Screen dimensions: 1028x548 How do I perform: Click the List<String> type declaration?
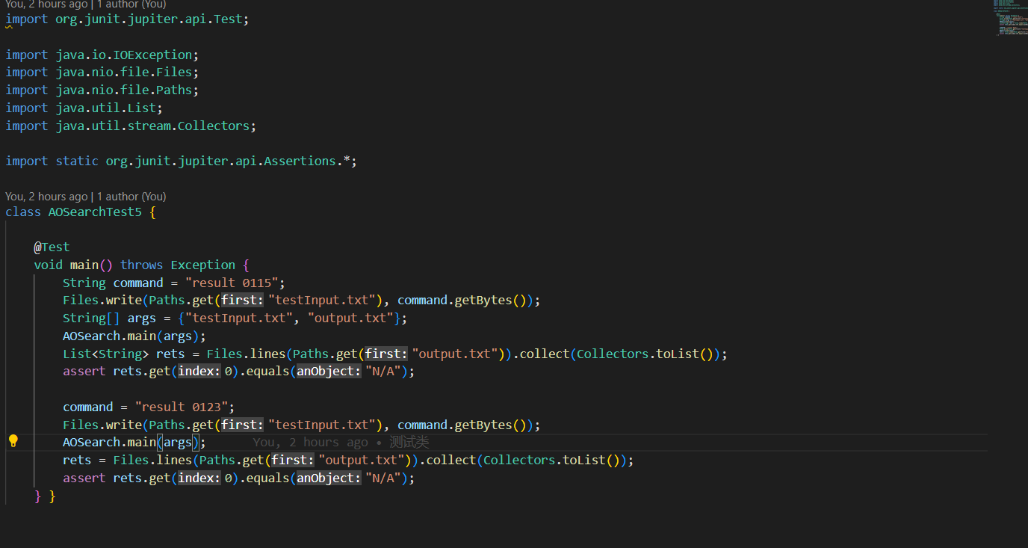coord(105,354)
